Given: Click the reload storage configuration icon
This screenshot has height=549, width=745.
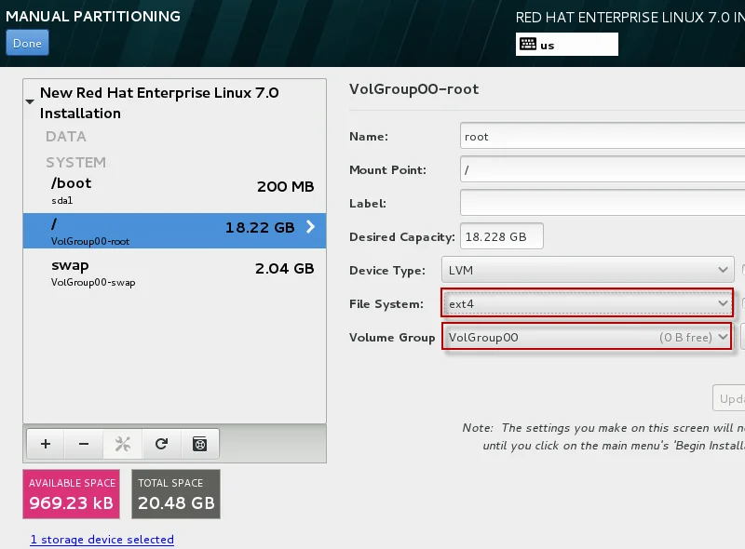Looking at the screenshot, I should point(161,444).
